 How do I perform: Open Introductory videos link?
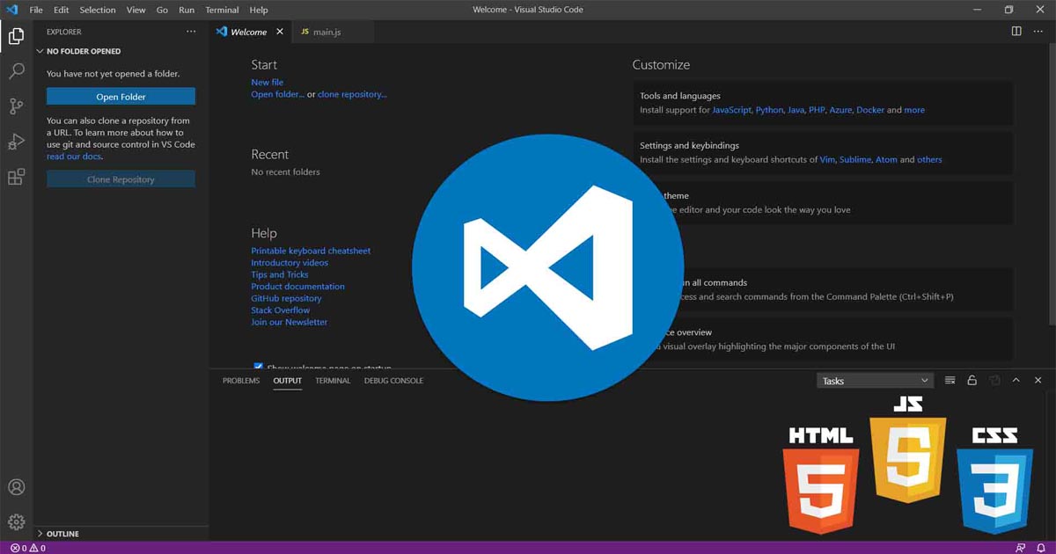click(x=290, y=263)
